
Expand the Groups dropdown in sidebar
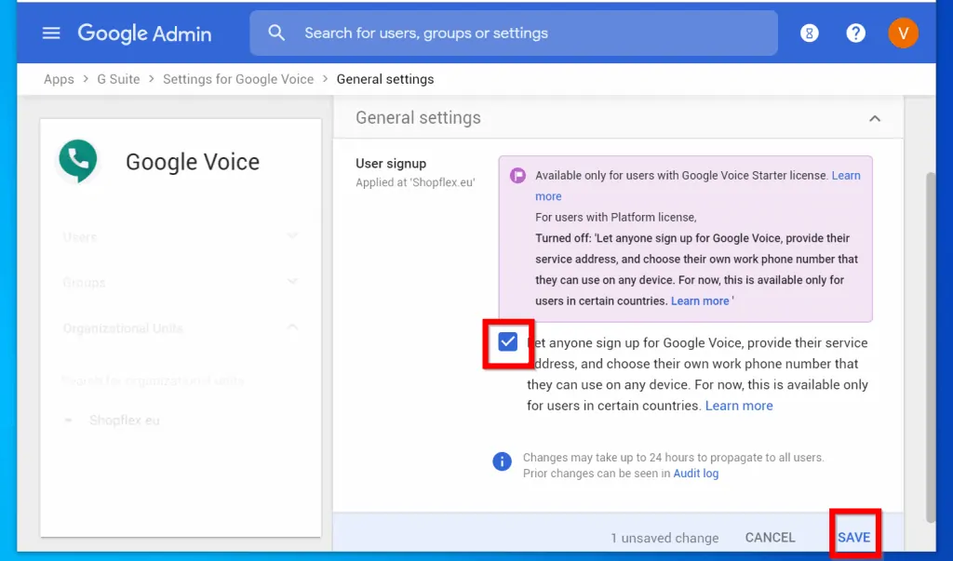coord(292,282)
